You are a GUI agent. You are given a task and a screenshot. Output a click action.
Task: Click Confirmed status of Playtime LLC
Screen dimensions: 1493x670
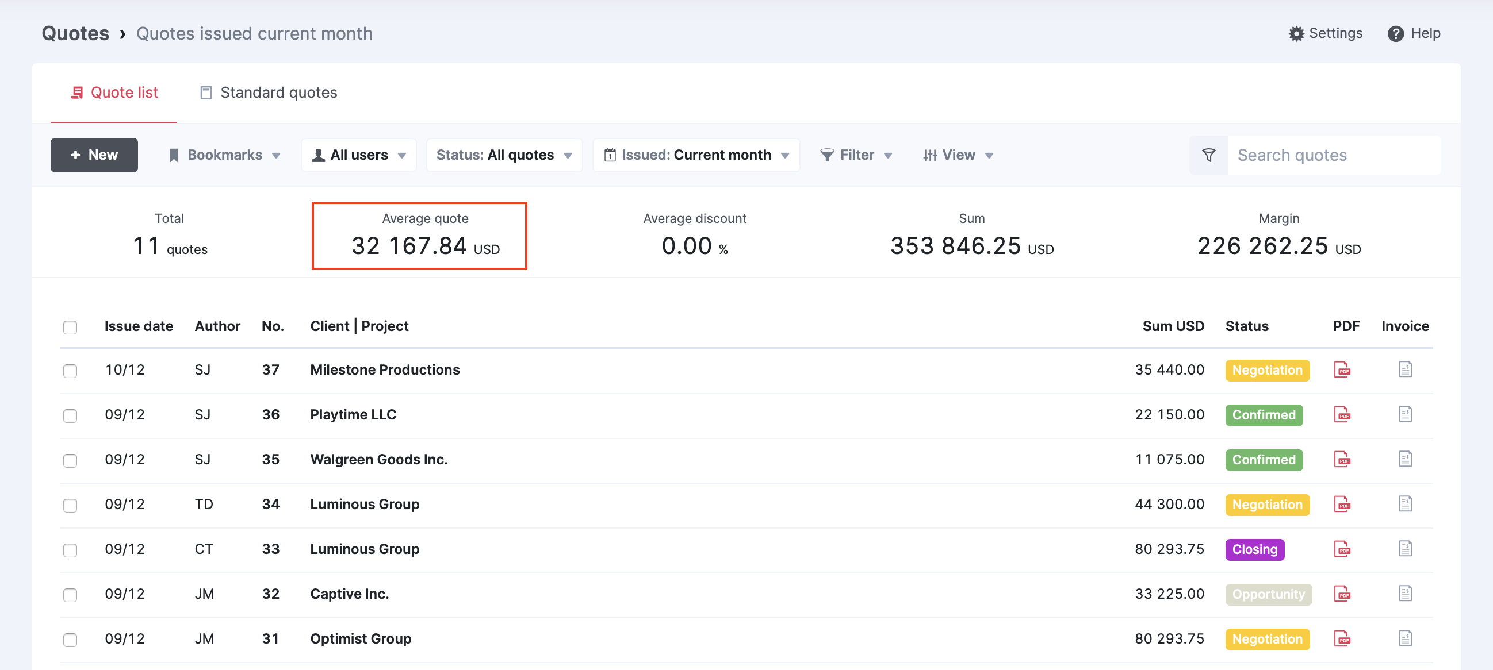coord(1264,415)
